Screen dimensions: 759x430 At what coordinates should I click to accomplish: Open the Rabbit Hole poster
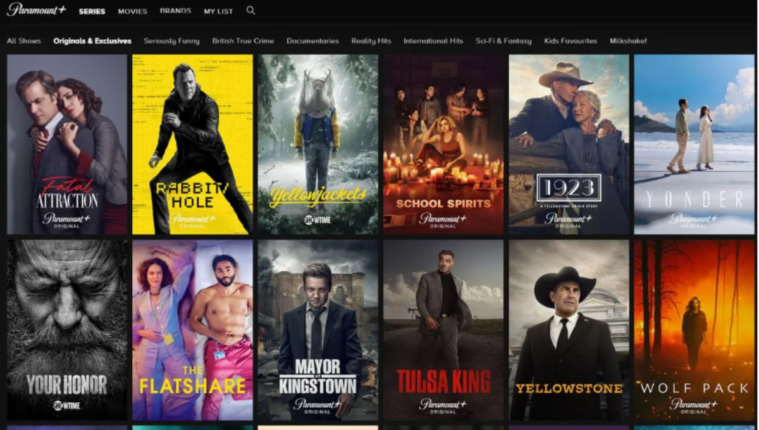point(192,144)
